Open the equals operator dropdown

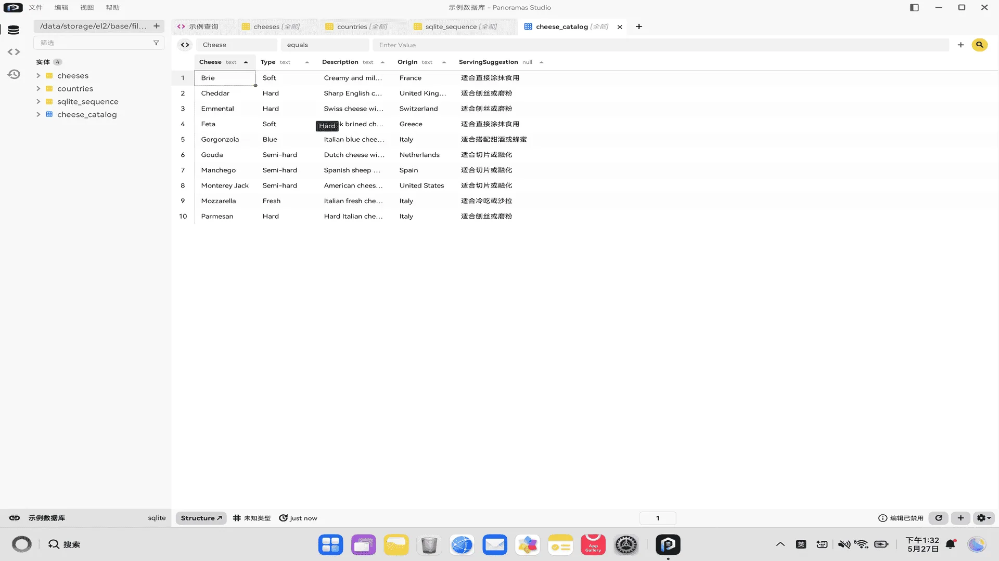(x=325, y=45)
